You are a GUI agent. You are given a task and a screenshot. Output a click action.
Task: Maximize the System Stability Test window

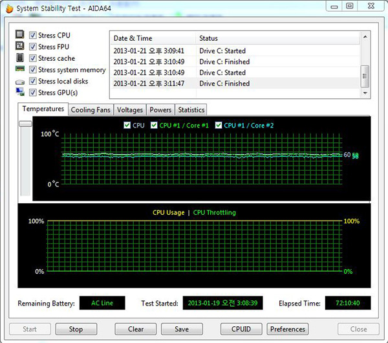click(349, 6)
